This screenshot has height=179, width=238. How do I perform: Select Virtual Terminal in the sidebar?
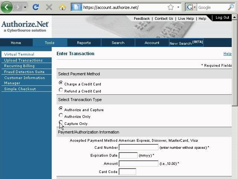click(26, 54)
